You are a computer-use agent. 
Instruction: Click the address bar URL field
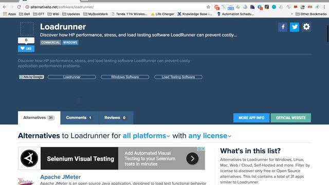tap(118, 7)
